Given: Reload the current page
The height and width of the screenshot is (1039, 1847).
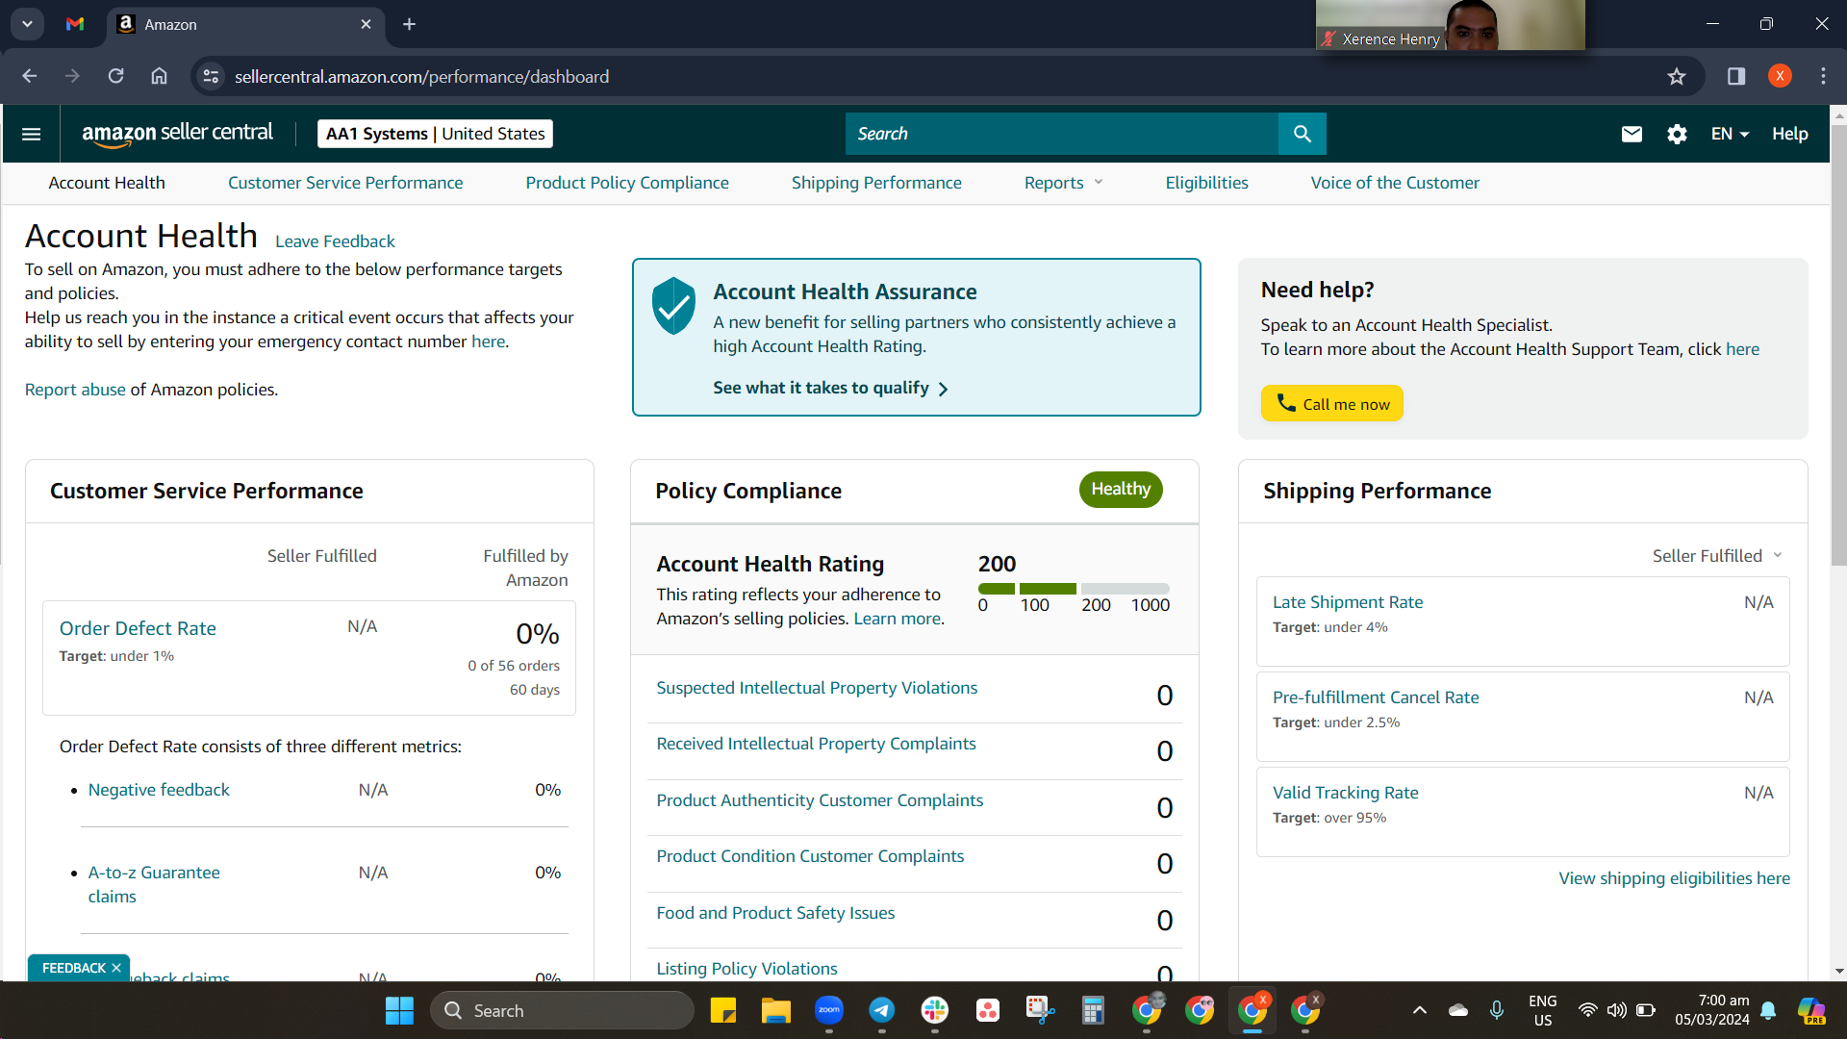Looking at the screenshot, I should point(115,76).
